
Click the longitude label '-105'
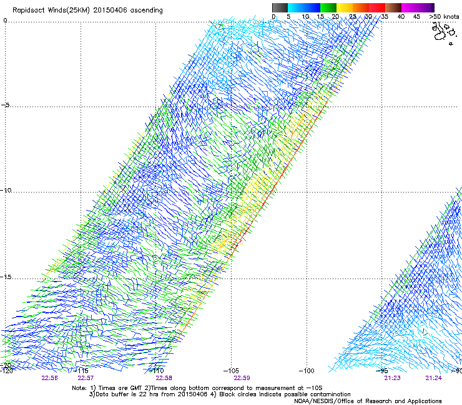pyautogui.click(x=231, y=371)
